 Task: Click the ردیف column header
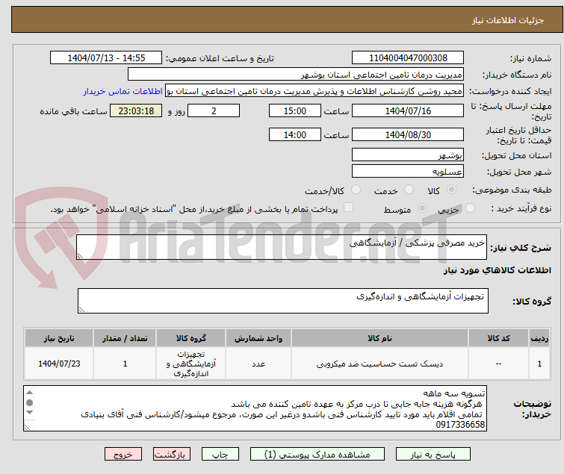[539, 338]
